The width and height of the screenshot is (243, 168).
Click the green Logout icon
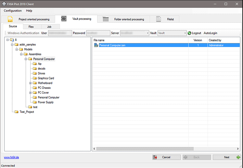coord(189,33)
